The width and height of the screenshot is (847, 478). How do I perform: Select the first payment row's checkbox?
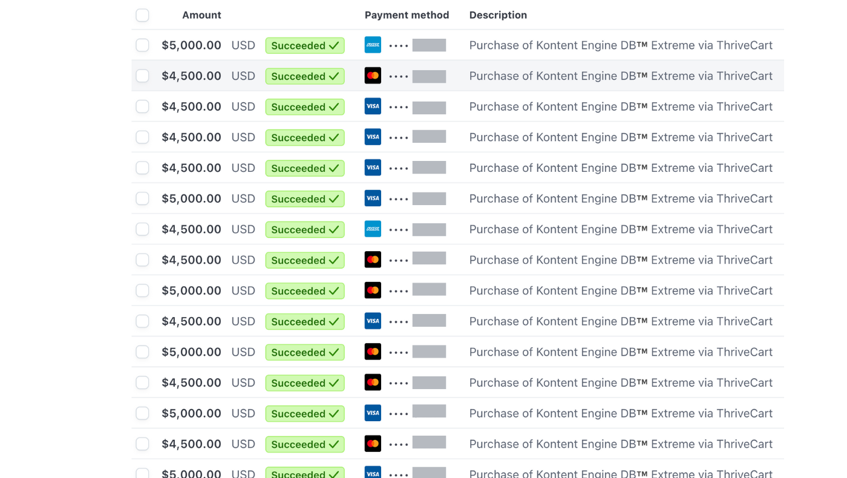pyautogui.click(x=142, y=45)
